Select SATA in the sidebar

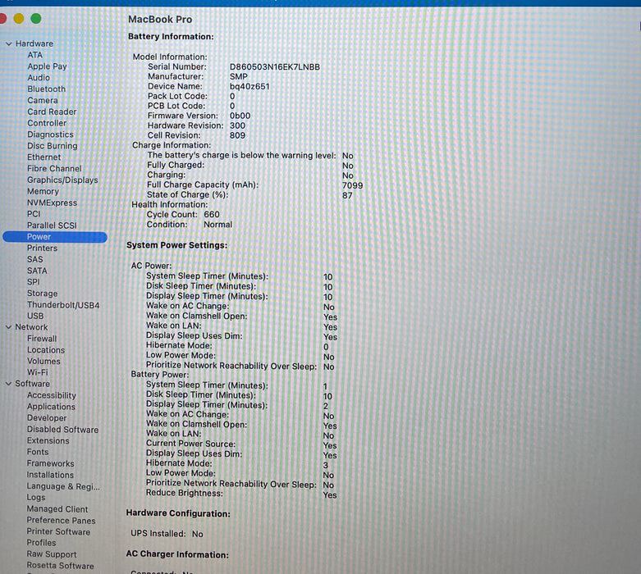(37, 271)
